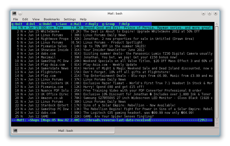
Task: Select message 1 from GOG.com Team
Action: coord(112,28)
